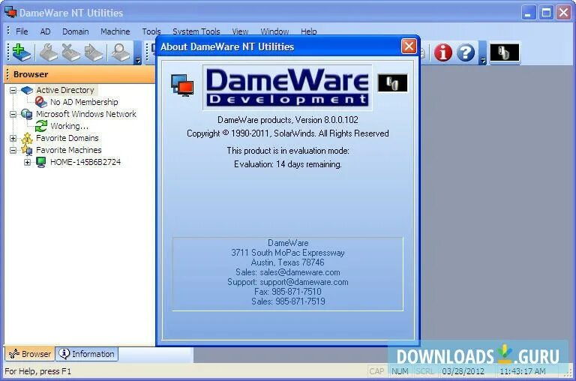Click the red information icon in toolbar
Viewport: 576px width, 381px height.
443,52
